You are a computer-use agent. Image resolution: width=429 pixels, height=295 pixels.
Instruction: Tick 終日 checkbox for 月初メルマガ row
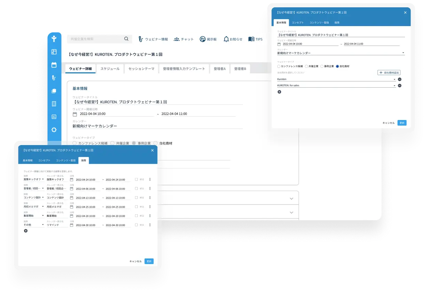tap(136, 207)
